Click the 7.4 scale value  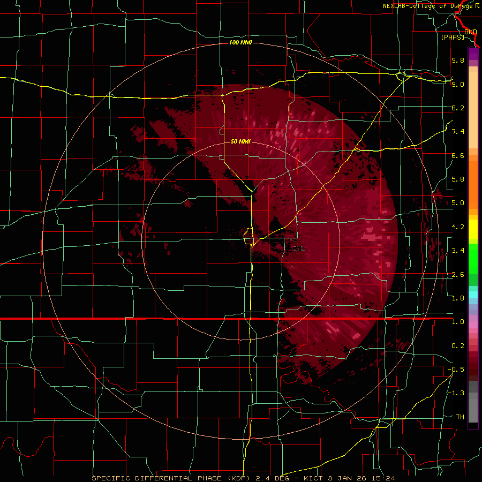click(458, 132)
